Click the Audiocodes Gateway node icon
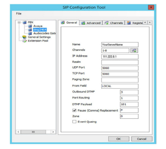This screenshot has height=149, width=166. (x=30, y=33)
